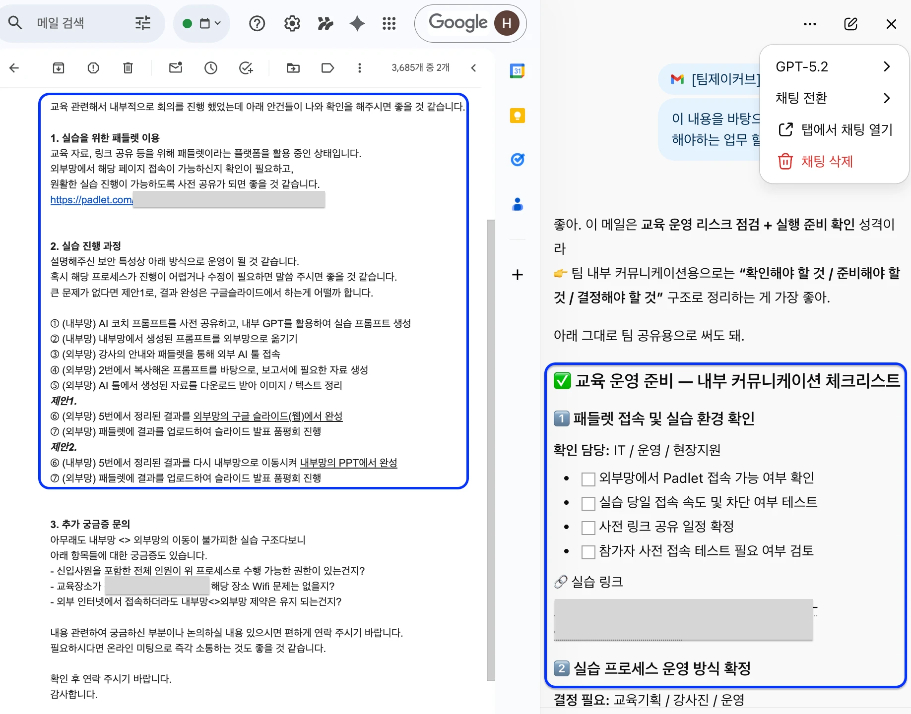Open the padlet.com link in the email
911x714 pixels.
91,200
